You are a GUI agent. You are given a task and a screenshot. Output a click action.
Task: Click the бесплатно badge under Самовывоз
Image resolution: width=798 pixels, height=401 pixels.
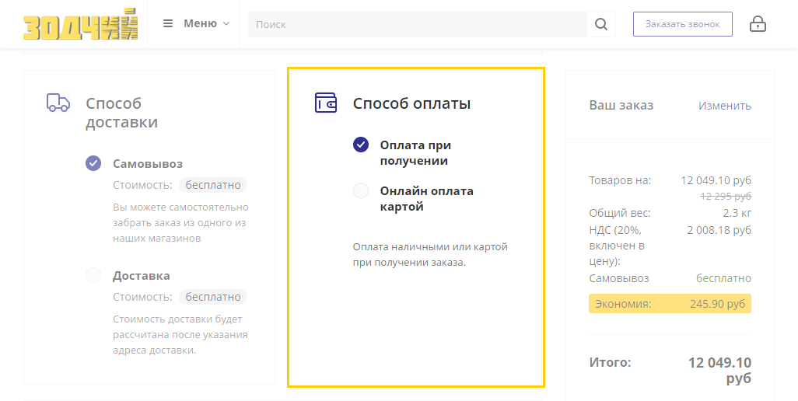pyautogui.click(x=212, y=185)
